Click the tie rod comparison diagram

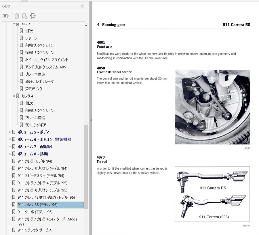(x=212, y=194)
